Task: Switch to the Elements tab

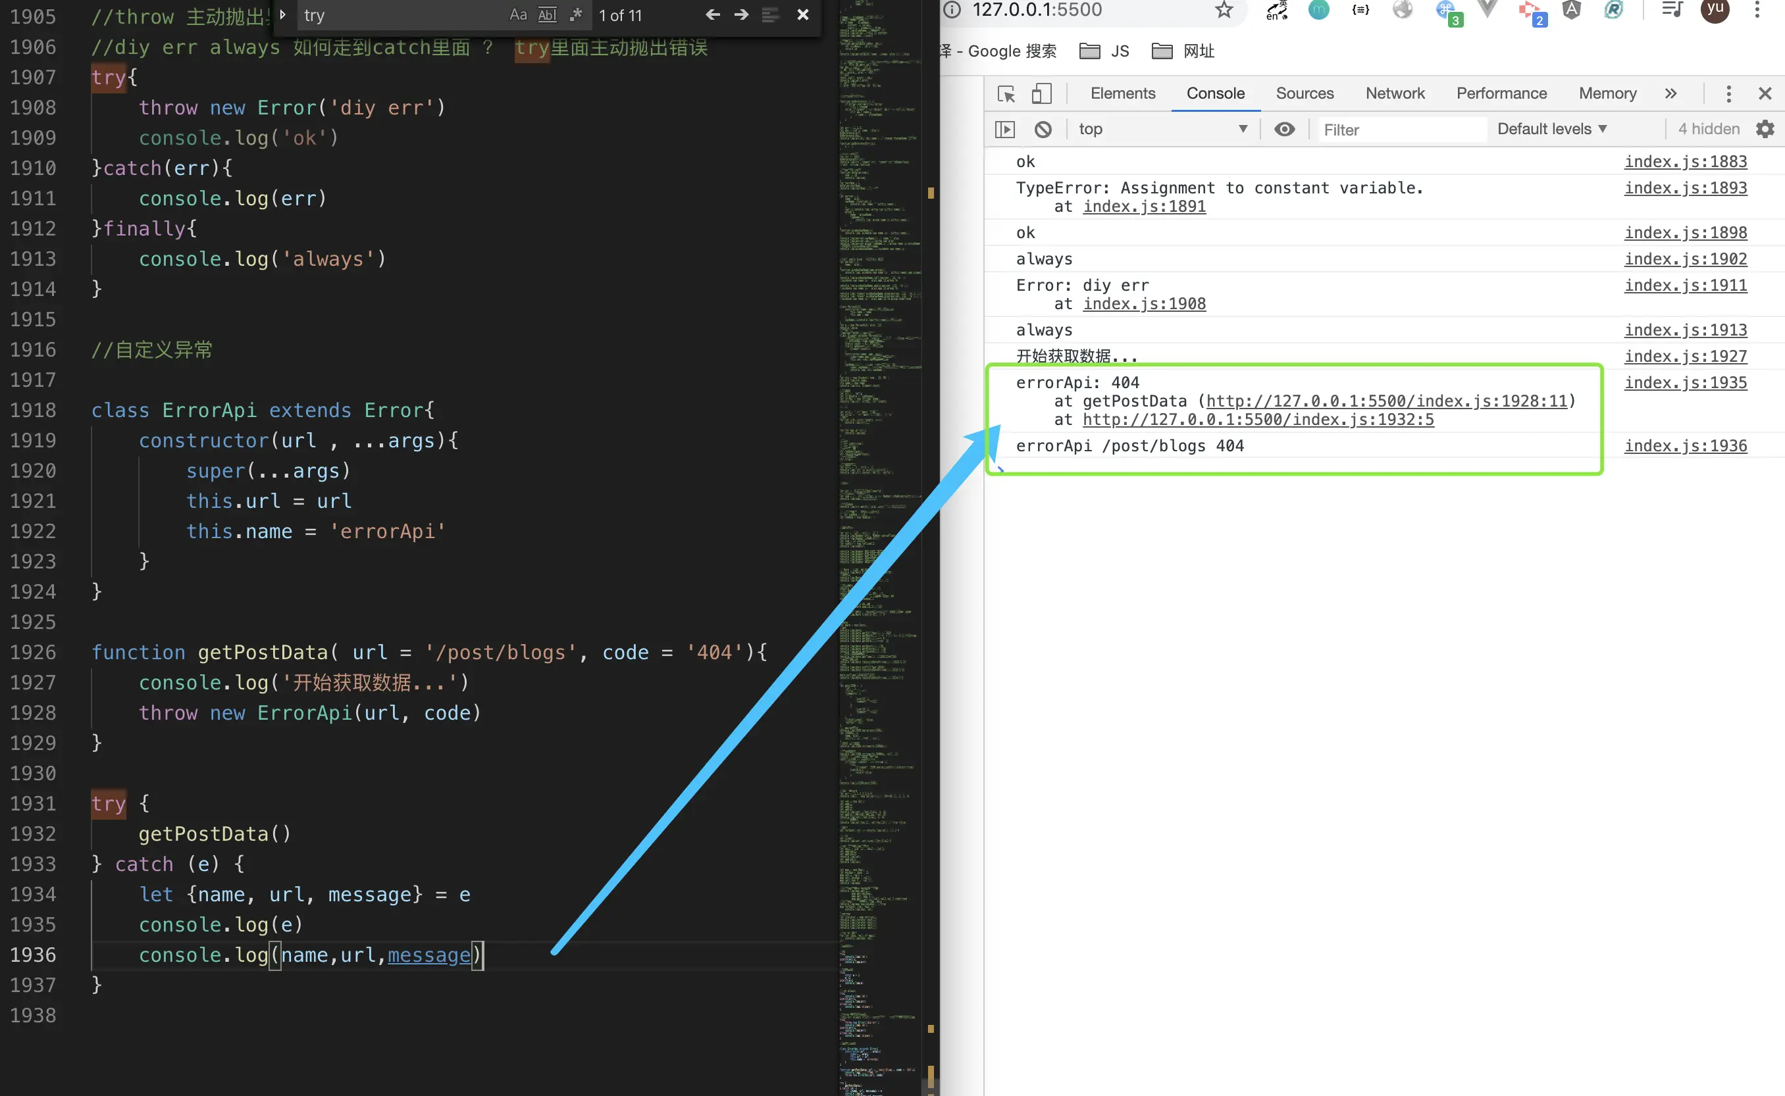Action: click(x=1122, y=93)
